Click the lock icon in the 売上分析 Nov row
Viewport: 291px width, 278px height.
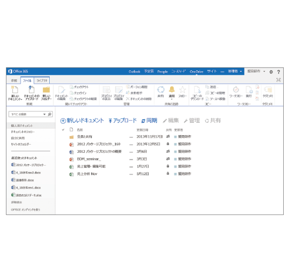[168, 173]
